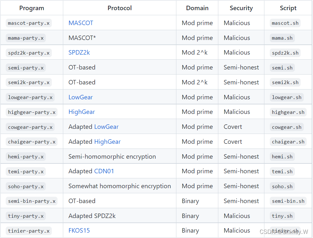Click the Somewhat homomorphic encryption cell
This screenshot has height=238, width=313.
[119, 186]
